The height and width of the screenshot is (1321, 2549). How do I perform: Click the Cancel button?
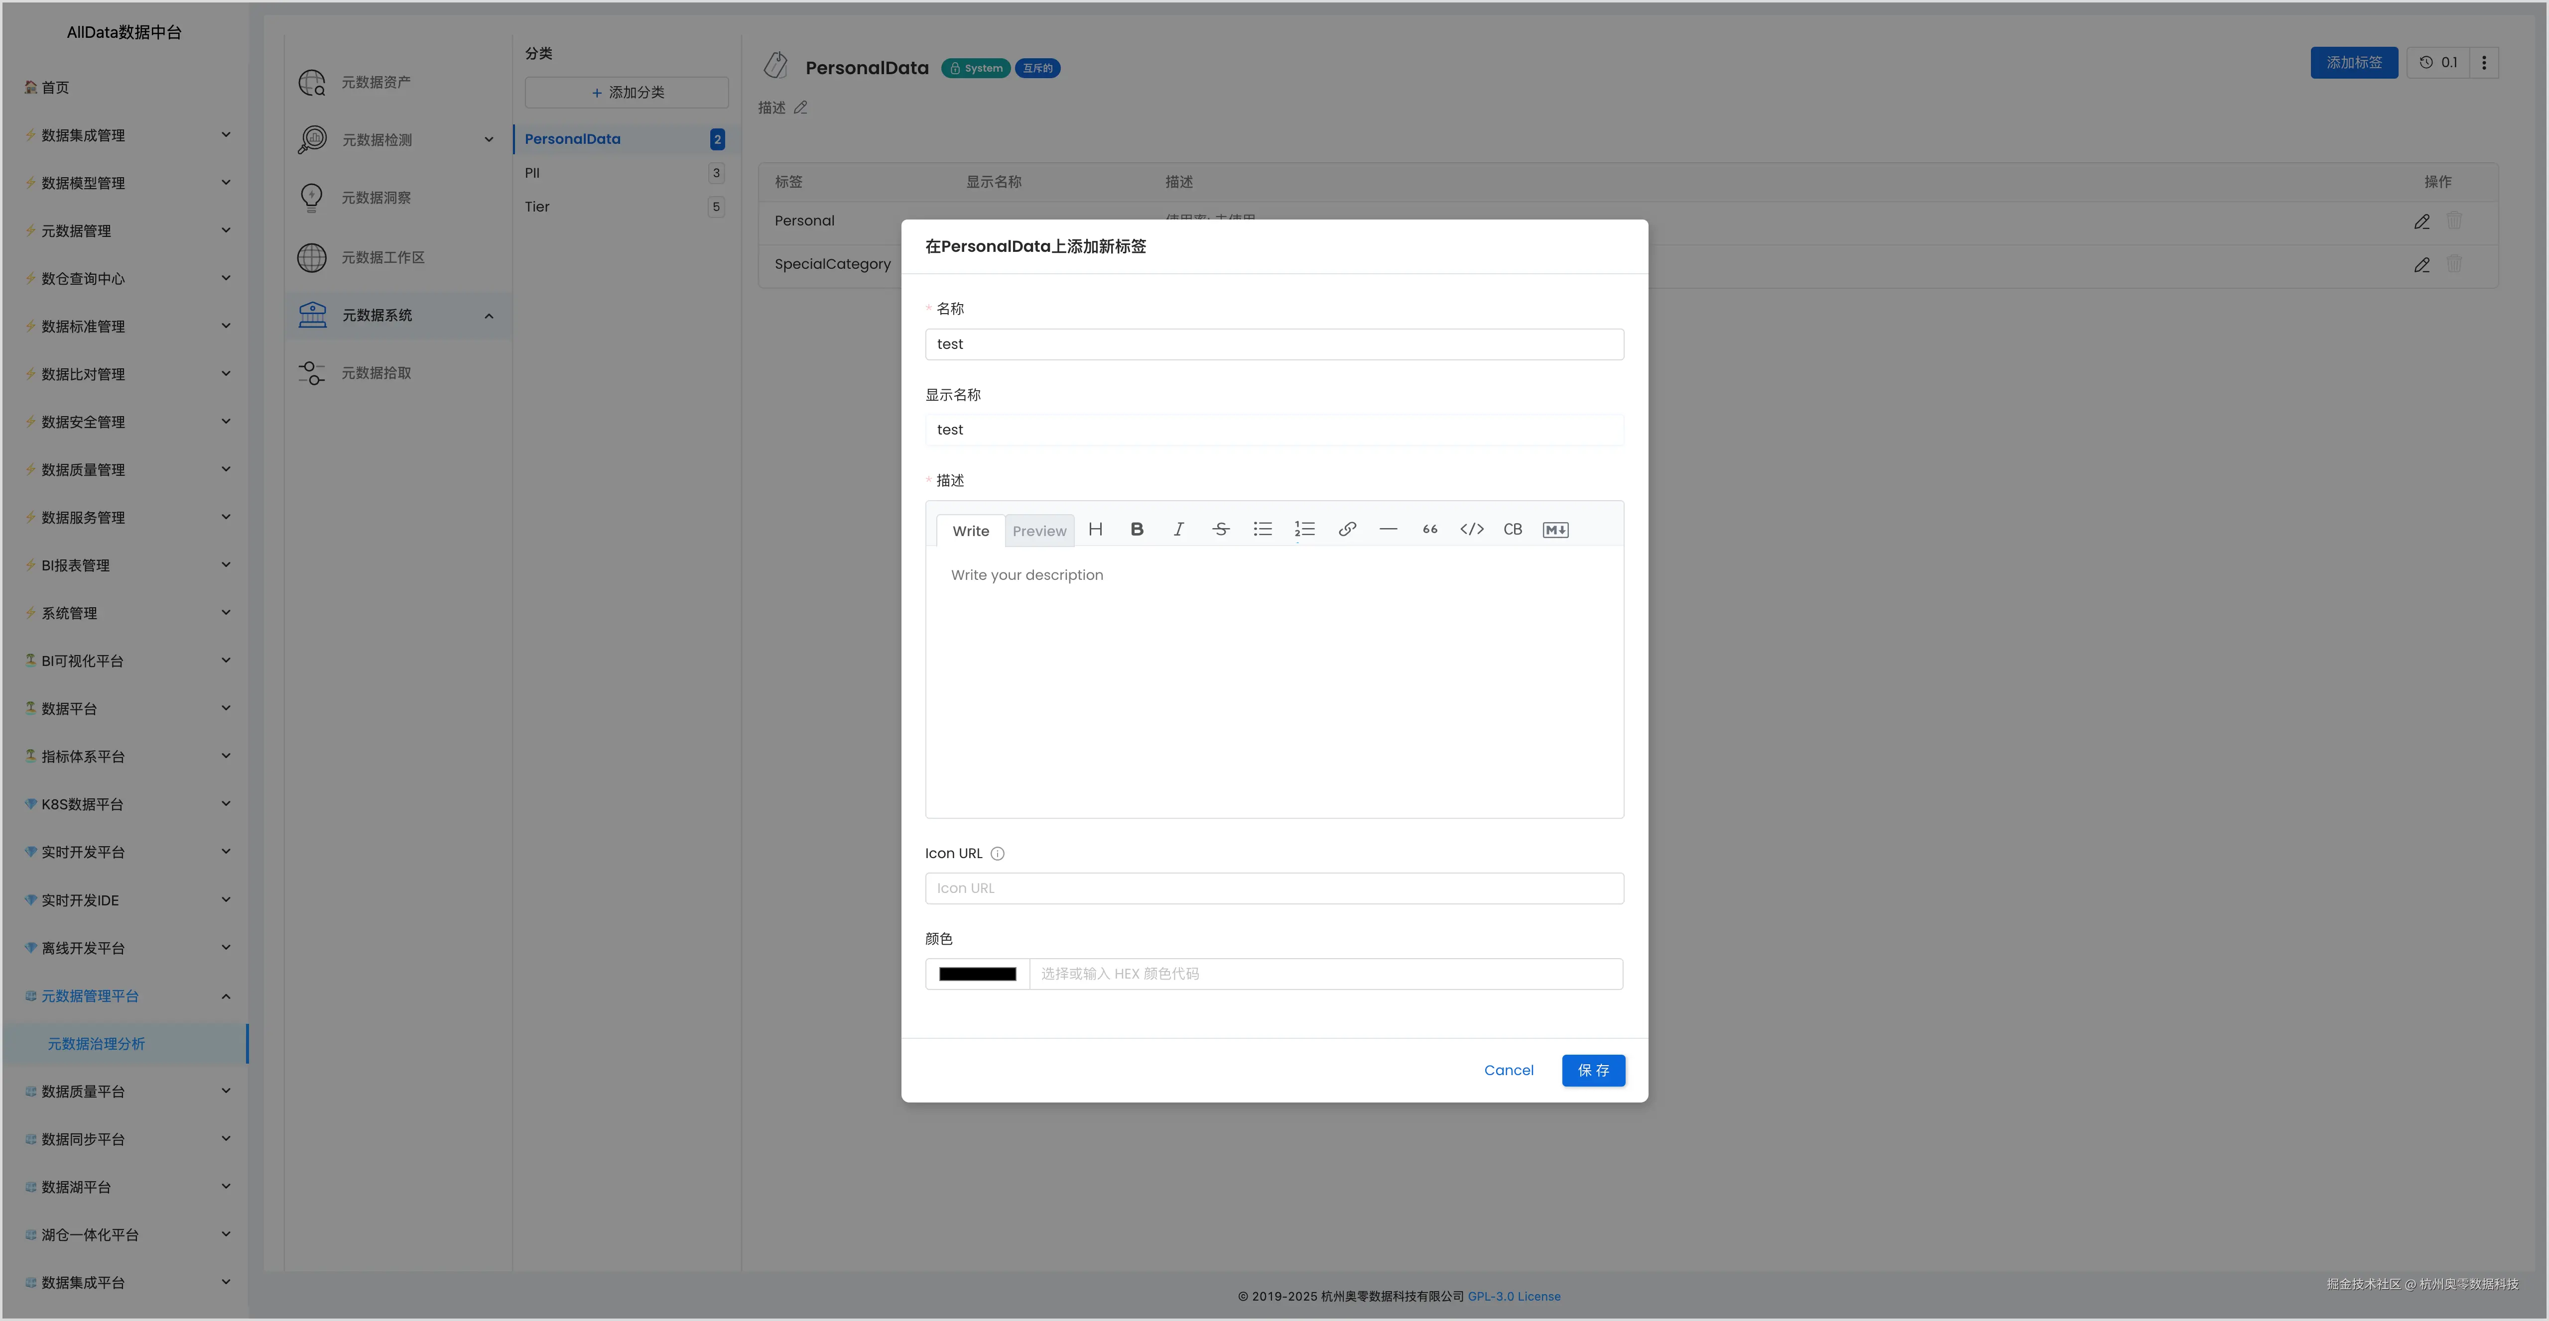pyautogui.click(x=1508, y=1071)
